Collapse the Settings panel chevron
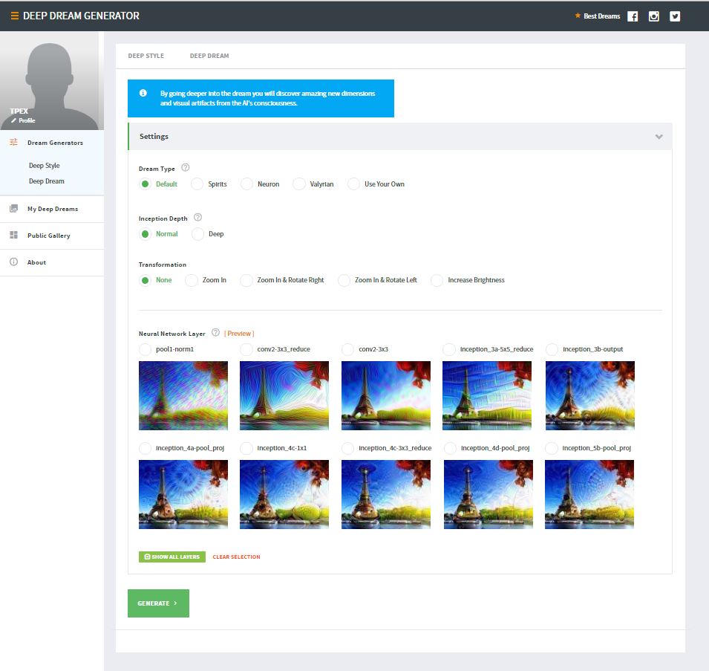 pos(659,137)
